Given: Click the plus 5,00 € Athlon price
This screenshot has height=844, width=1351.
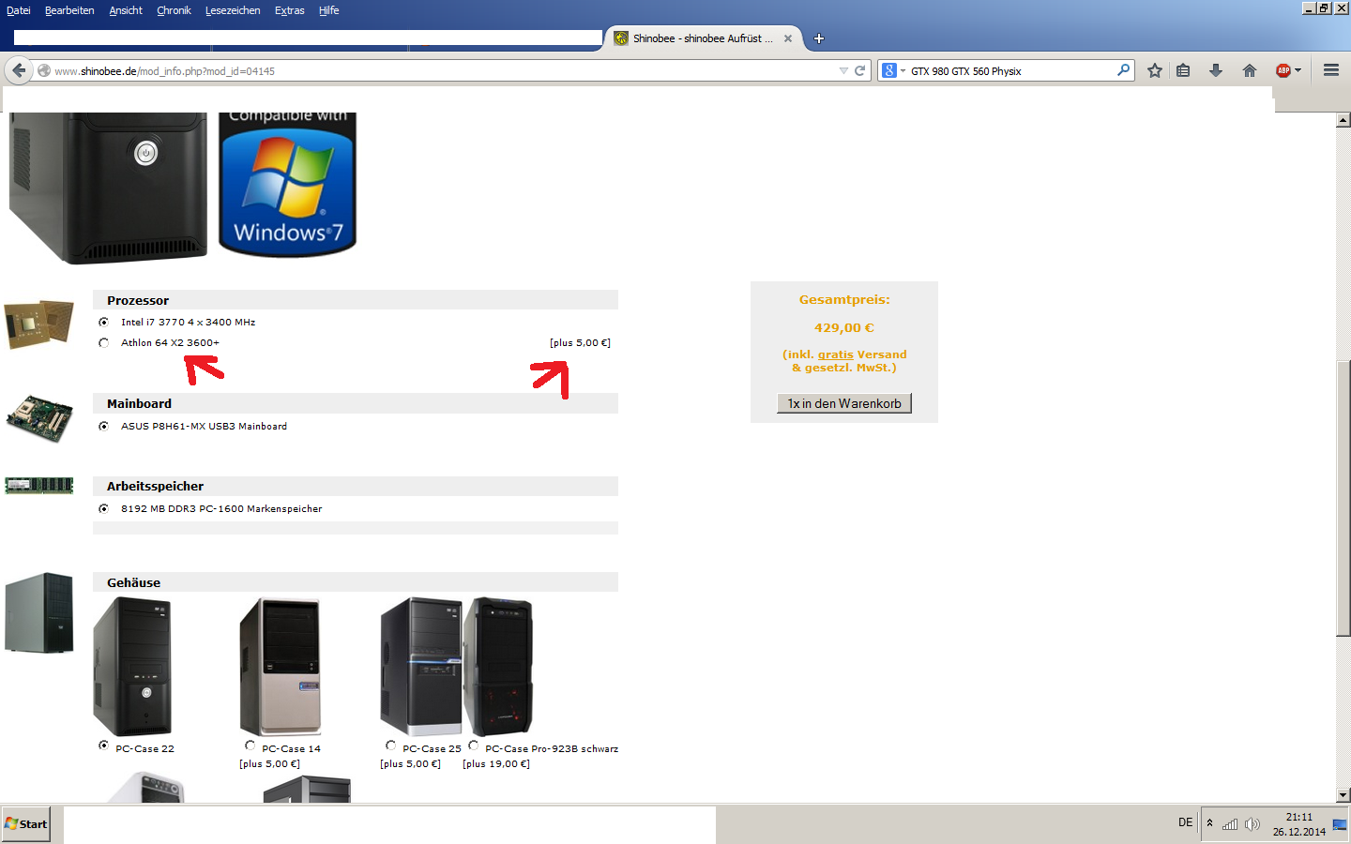Looking at the screenshot, I should point(580,342).
